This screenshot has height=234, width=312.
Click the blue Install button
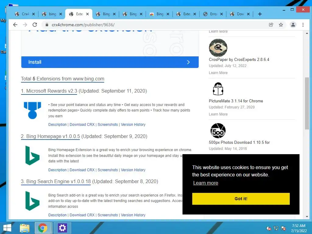point(110,62)
